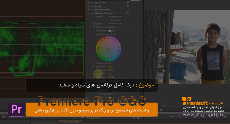The height and width of the screenshot is (124, 230).
Task: Expand the Balance row valued 0.00
Action: pyautogui.click(x=93, y=67)
